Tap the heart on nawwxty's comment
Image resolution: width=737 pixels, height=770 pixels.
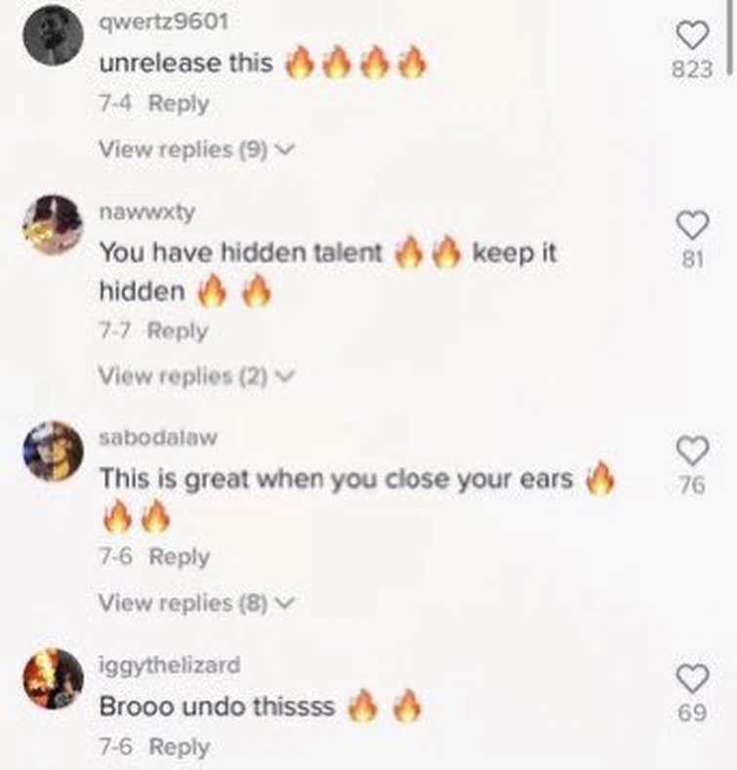(692, 225)
